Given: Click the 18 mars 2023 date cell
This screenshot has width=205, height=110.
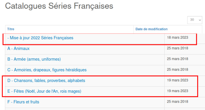Looking at the screenshot, I should [177, 38].
